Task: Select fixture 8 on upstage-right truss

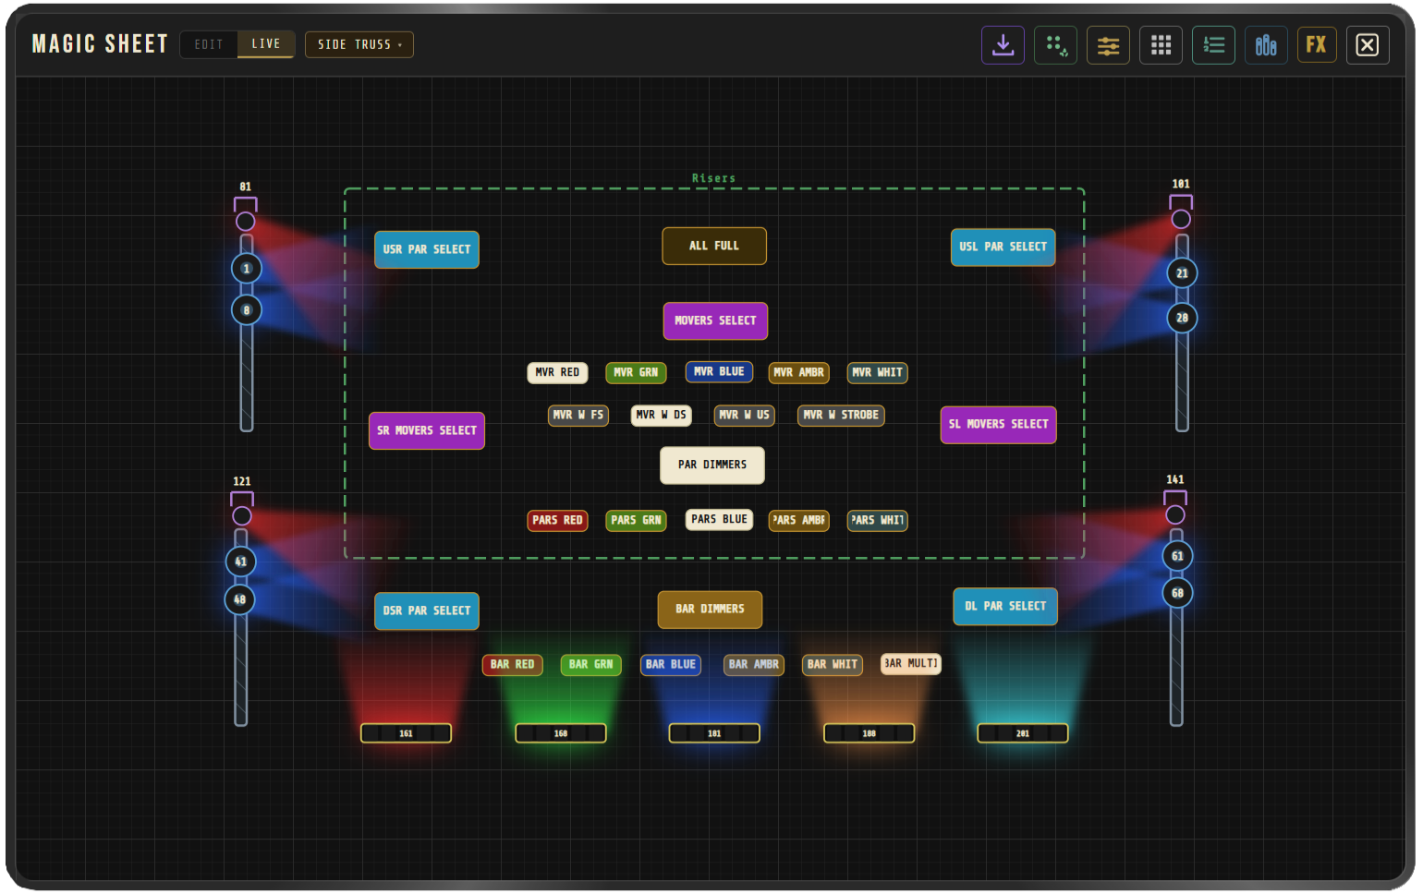Action: click(x=246, y=310)
